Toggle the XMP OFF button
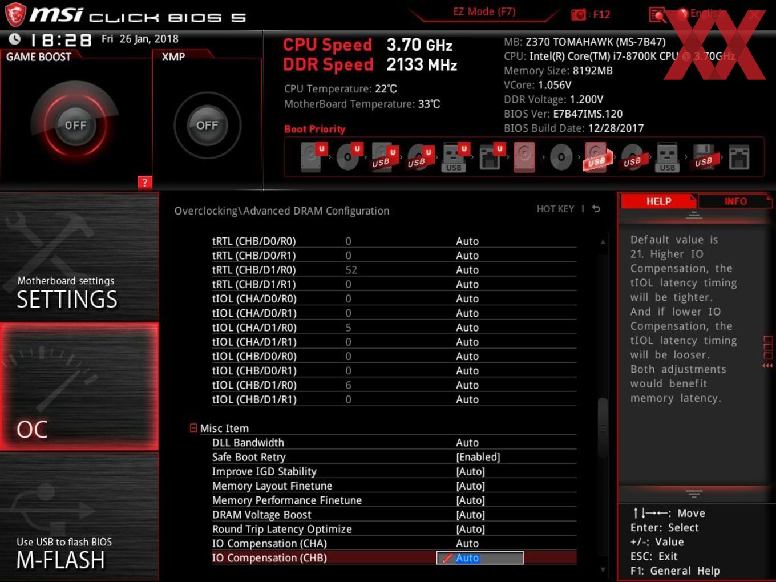This screenshot has height=582, width=776. [207, 125]
